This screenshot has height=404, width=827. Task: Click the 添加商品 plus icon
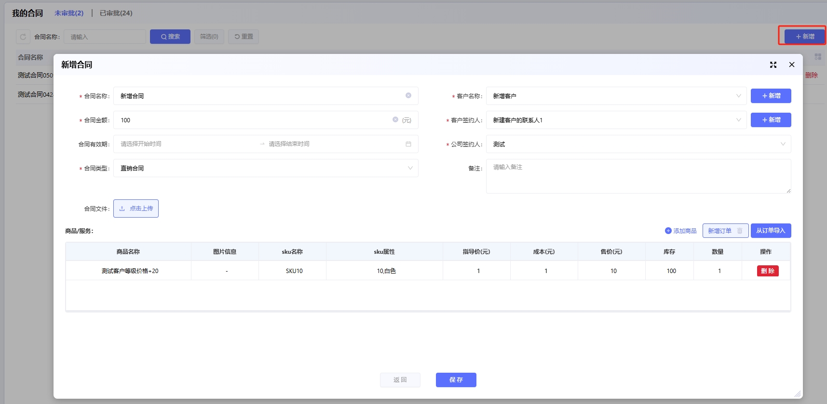point(668,231)
